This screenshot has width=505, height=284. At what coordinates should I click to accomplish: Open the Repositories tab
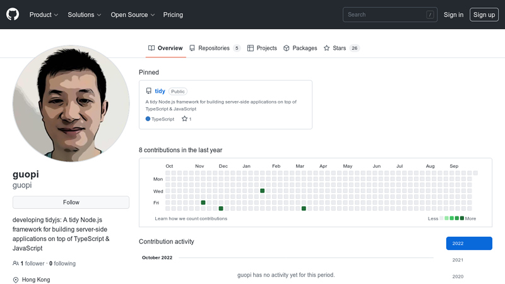coord(215,48)
